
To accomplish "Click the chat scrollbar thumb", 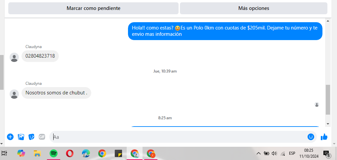I will [x=328, y=99].
